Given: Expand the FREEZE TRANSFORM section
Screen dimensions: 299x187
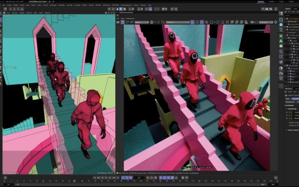Looking at the screenshot, I should coord(287,130).
